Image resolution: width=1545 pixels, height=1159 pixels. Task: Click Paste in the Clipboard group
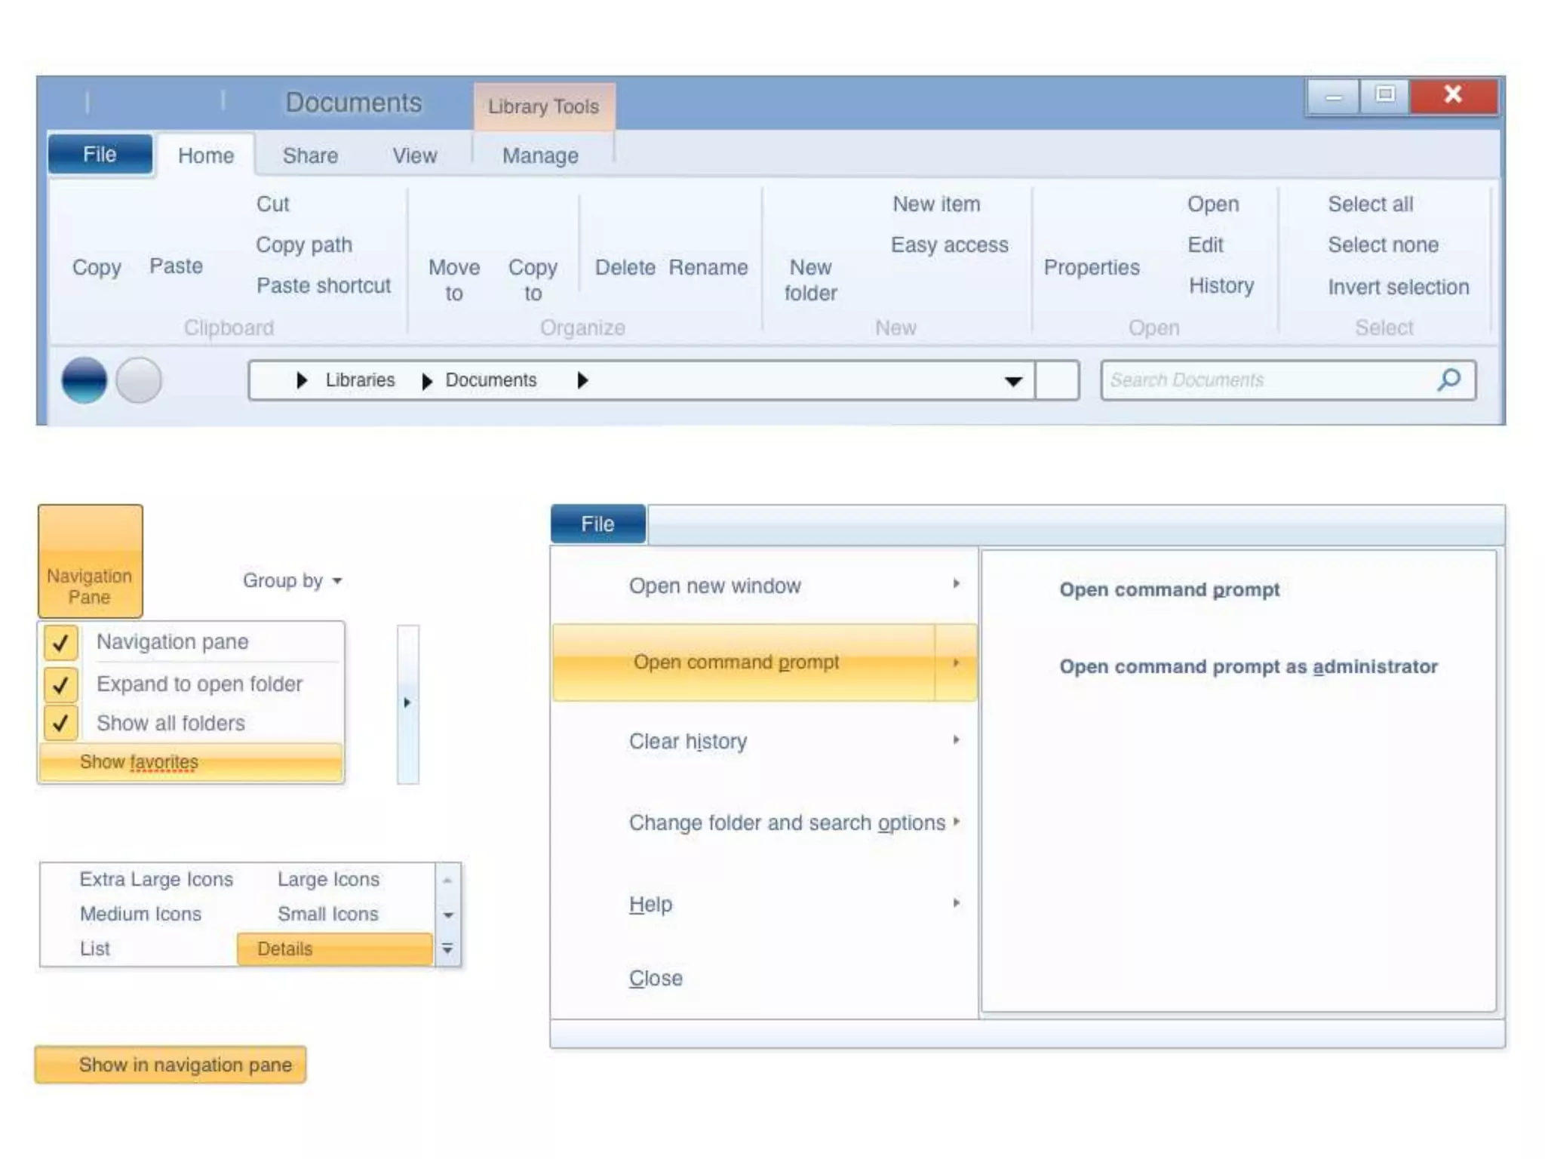pyautogui.click(x=176, y=266)
